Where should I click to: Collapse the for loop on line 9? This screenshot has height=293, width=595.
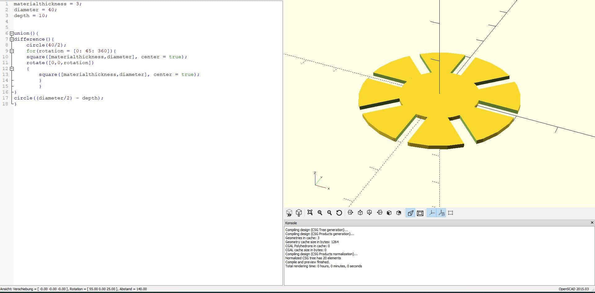click(x=11, y=51)
